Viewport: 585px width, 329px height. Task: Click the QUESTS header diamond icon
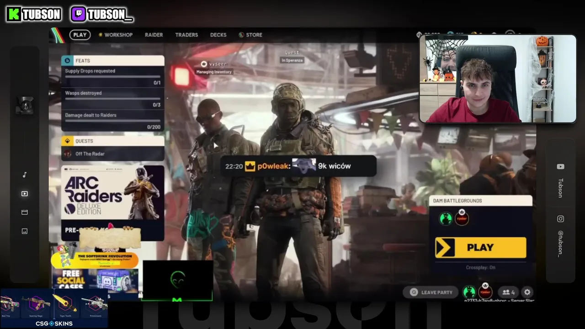[x=68, y=141]
